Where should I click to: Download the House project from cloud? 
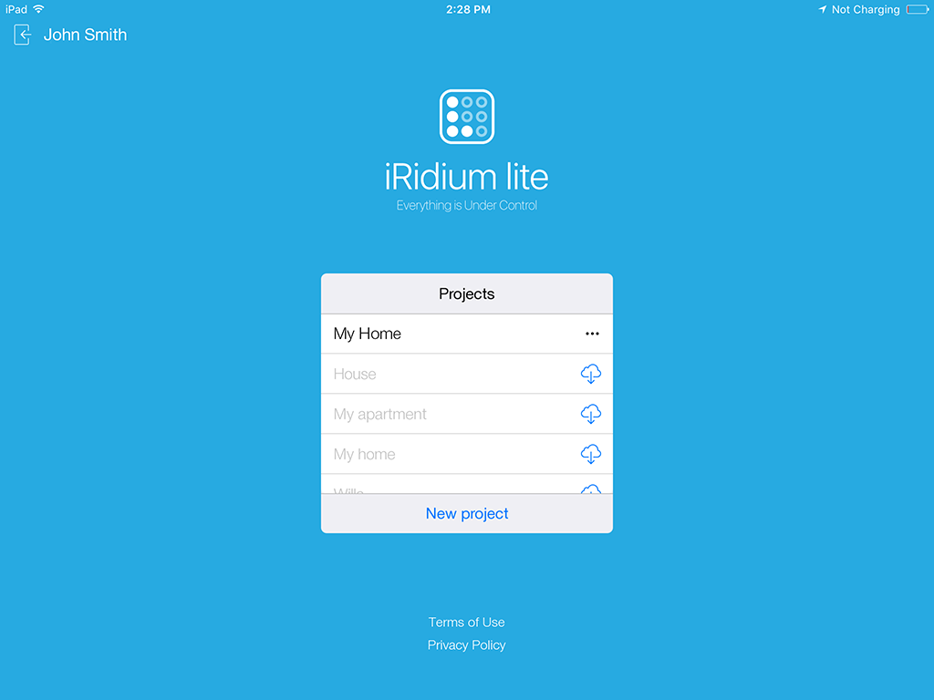click(x=591, y=374)
